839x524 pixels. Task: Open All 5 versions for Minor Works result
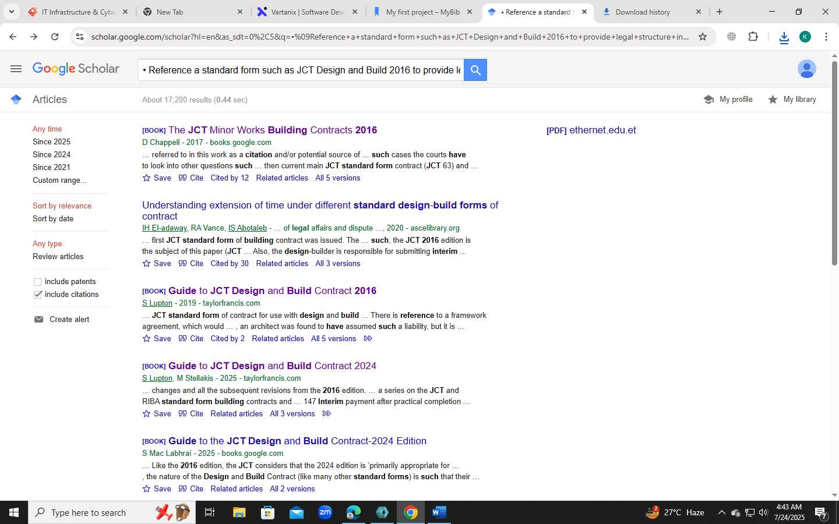tap(338, 178)
